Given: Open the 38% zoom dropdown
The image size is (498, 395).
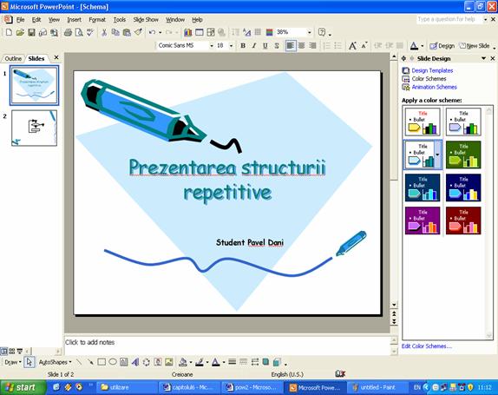Looking at the screenshot, I should [x=310, y=32].
